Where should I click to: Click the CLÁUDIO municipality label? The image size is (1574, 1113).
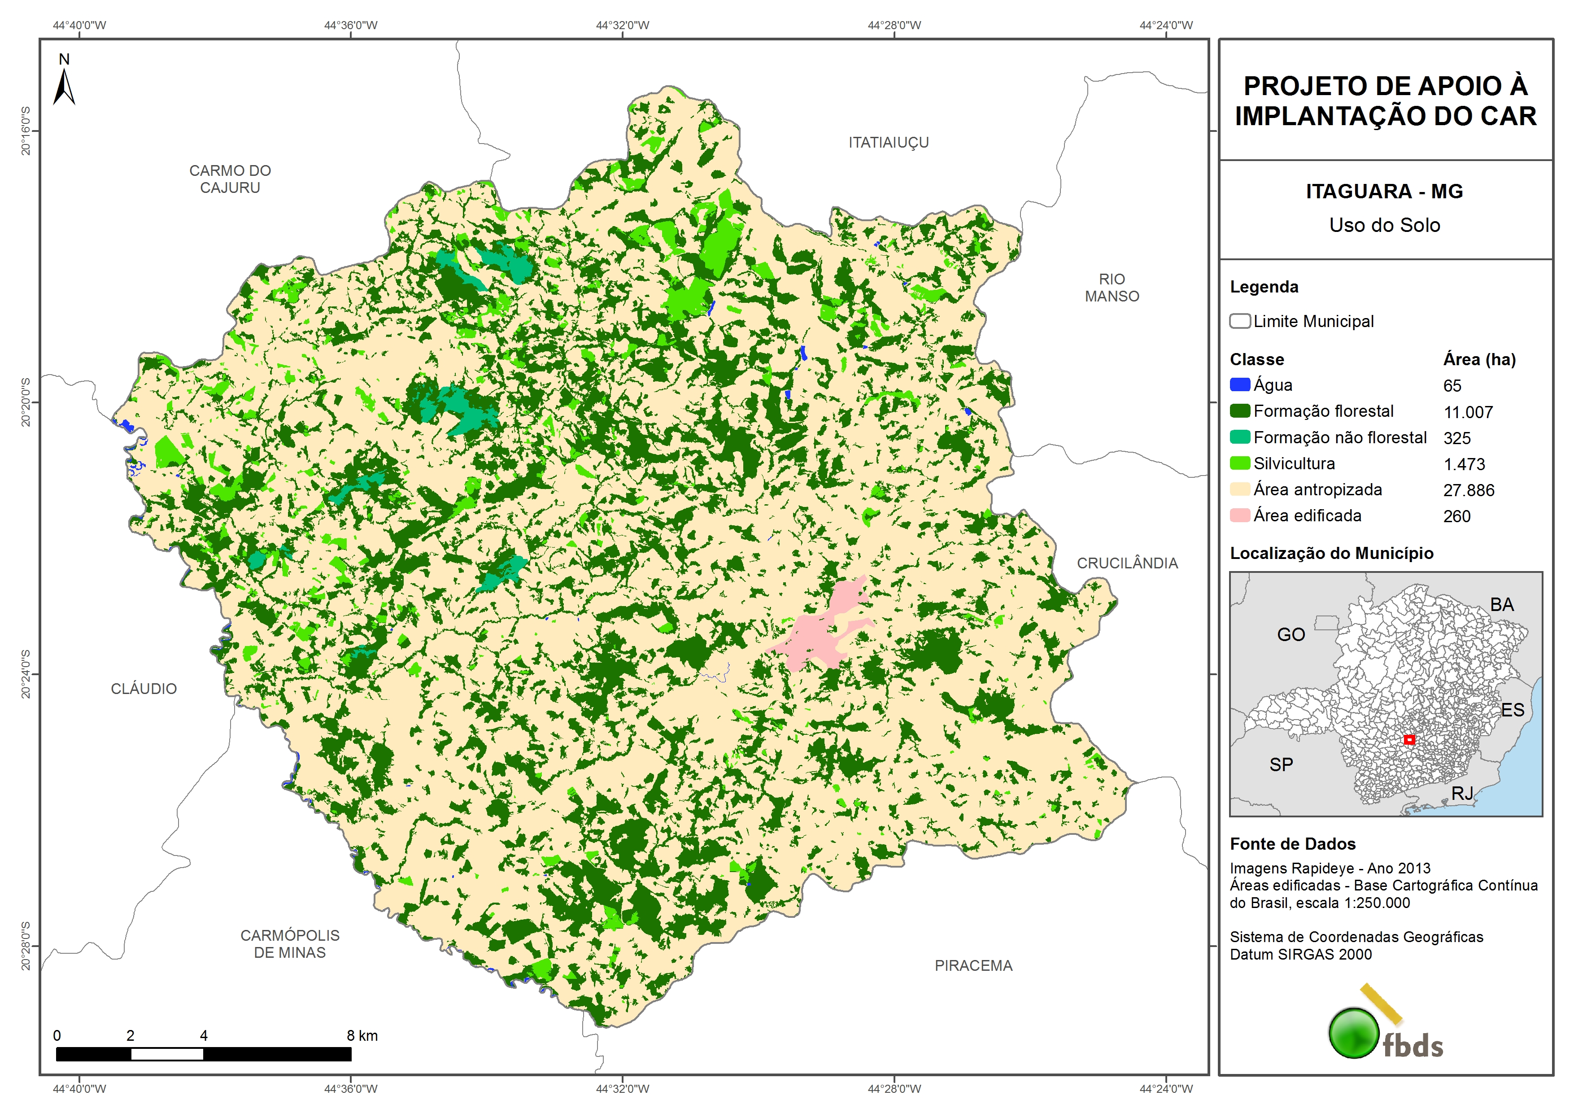pos(144,689)
